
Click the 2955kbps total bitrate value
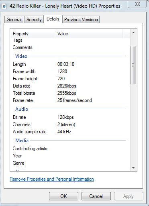pos(67,93)
